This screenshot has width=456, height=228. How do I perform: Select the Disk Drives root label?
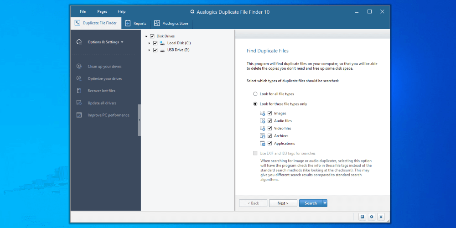click(166, 36)
